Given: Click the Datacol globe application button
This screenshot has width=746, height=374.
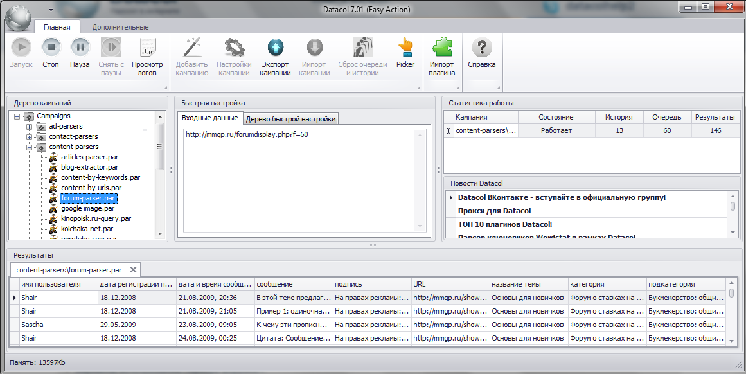Looking at the screenshot, I should pyautogui.click(x=19, y=17).
